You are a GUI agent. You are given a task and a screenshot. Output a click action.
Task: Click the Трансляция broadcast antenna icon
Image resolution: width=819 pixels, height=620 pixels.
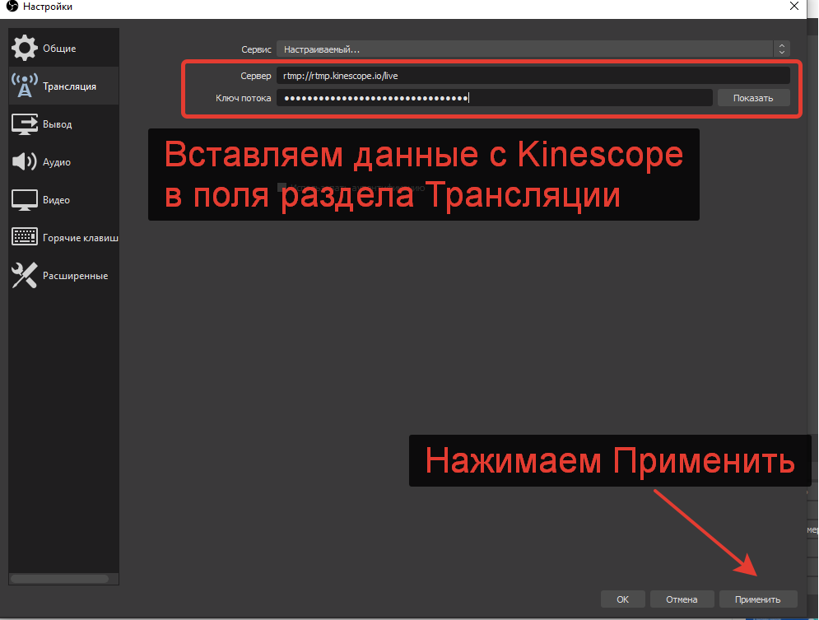point(25,86)
